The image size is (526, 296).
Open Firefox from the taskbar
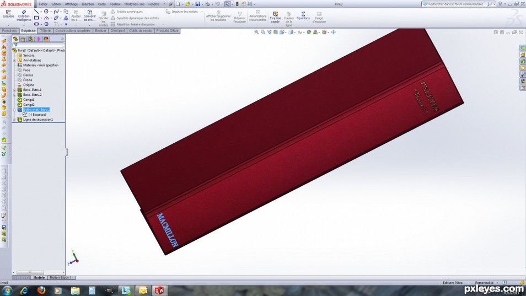(41, 290)
